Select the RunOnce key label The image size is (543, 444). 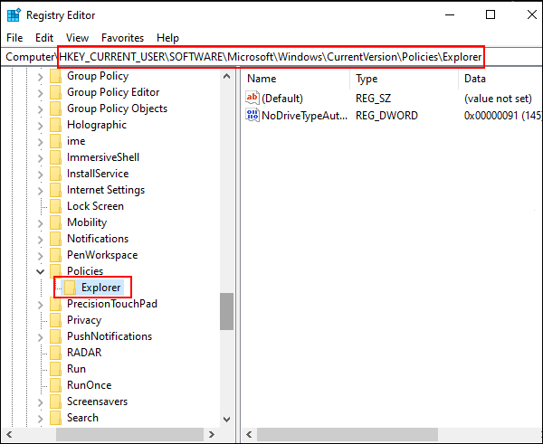click(x=90, y=385)
